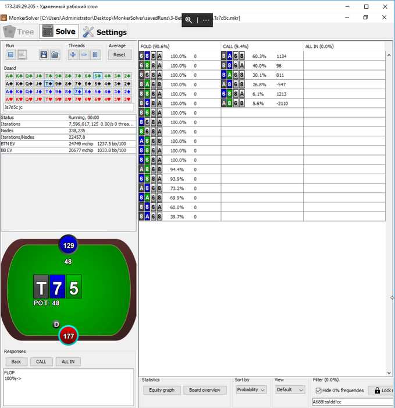Click the FOLD (90.6%) column header
Screen dimensions: 395x408
[x=180, y=47]
